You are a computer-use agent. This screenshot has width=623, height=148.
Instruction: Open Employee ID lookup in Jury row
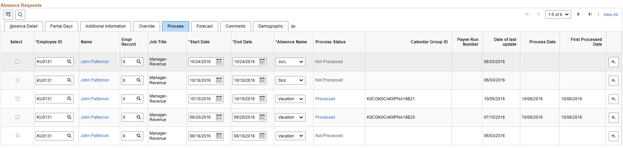click(69, 62)
